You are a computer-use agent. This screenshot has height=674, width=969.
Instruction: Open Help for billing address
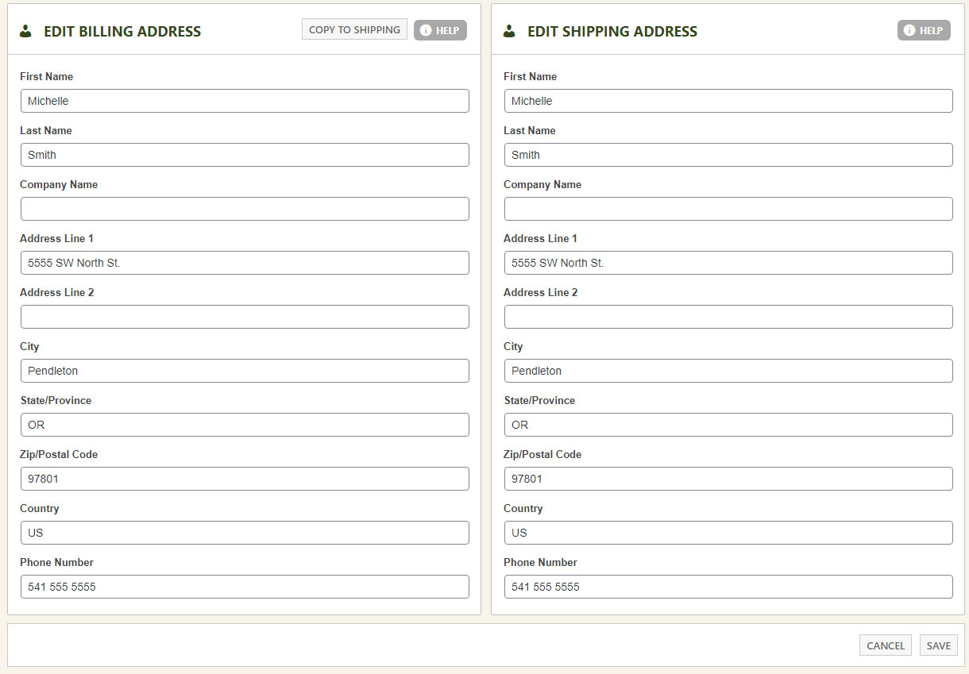[440, 30]
